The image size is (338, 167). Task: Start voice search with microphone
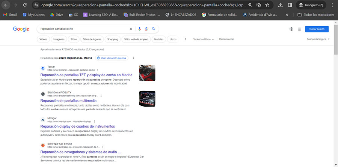point(139,29)
